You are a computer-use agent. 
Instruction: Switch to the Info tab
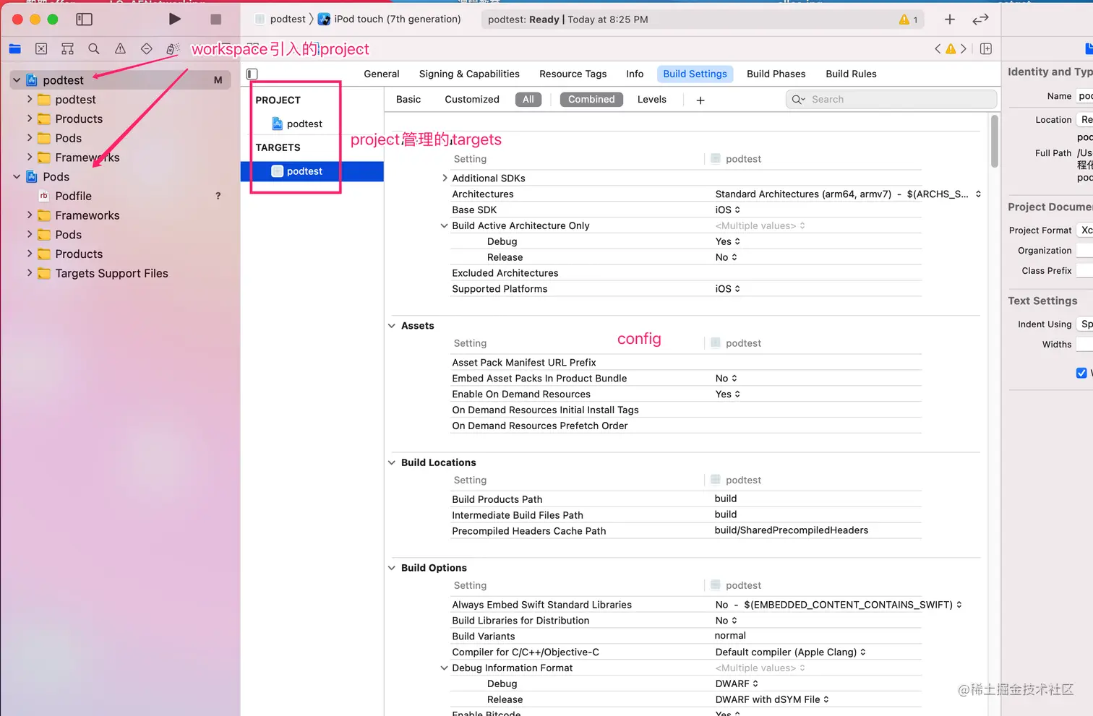point(635,74)
